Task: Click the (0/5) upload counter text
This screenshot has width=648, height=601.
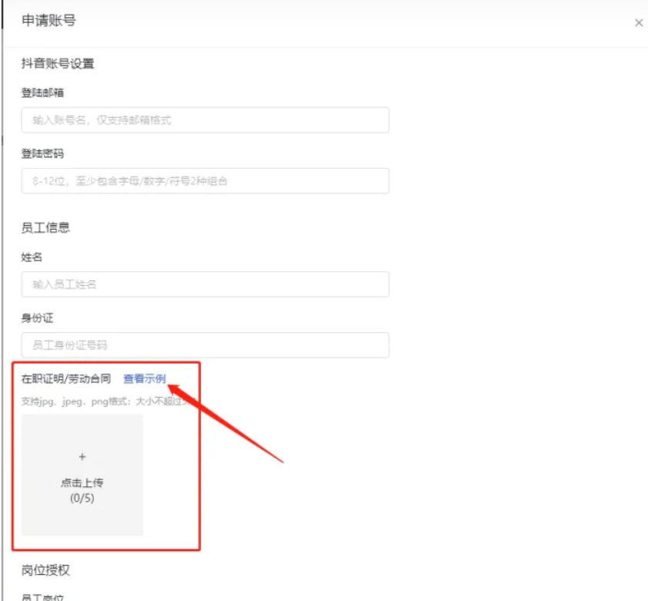Action: pos(82,498)
